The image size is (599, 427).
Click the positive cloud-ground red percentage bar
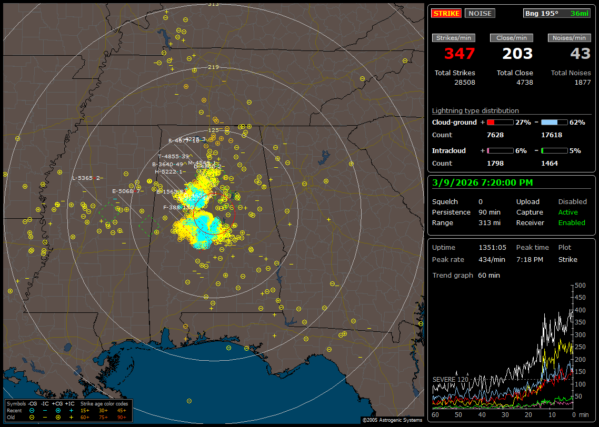click(x=500, y=122)
